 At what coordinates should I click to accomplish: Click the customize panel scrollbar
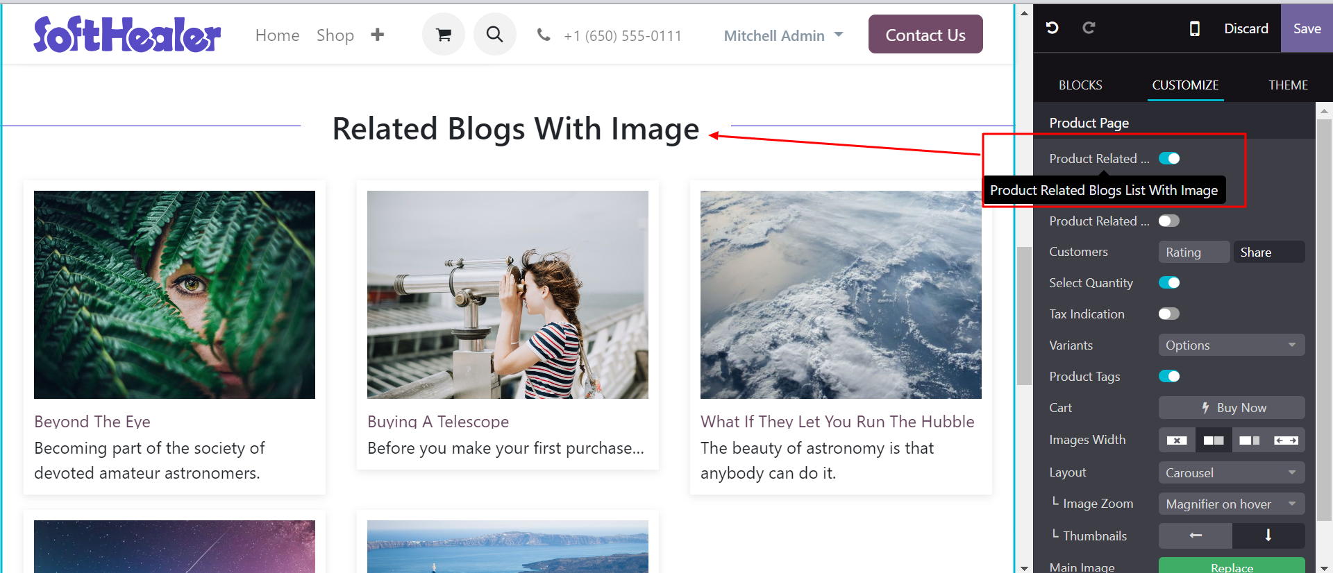point(1324,319)
